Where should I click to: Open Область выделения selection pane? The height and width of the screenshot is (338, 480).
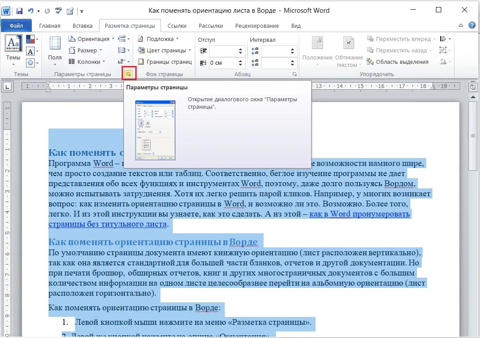[398, 62]
